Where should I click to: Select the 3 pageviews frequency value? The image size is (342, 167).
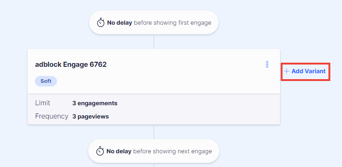point(90,117)
